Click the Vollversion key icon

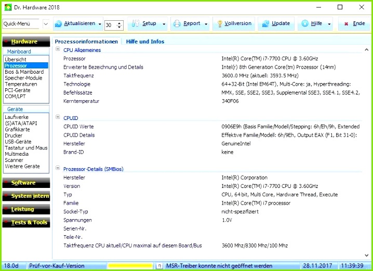tap(220, 24)
